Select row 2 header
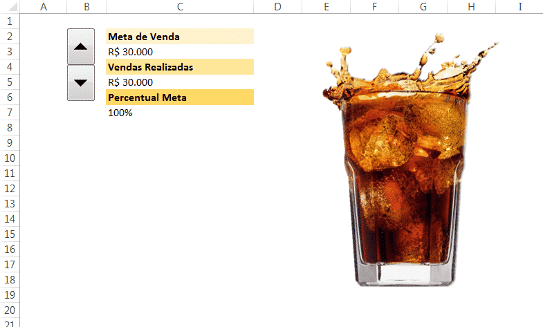Viewport: 543px width, 327px height. click(10, 37)
